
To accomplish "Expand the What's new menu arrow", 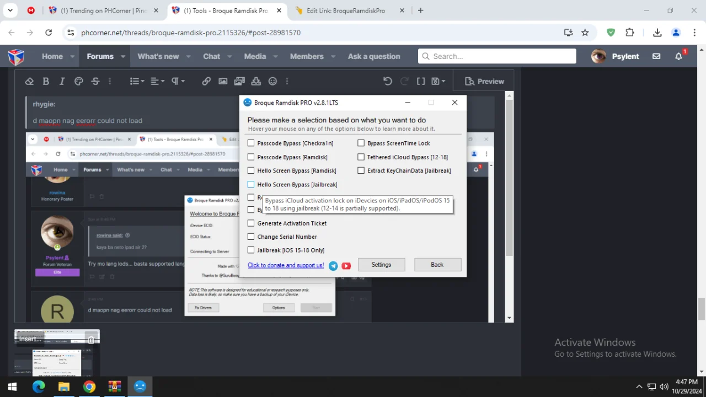I will 188,56.
